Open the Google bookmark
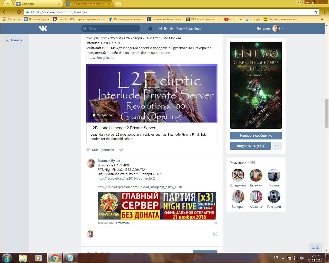Screen dimensions: 329x263 point(253,19)
